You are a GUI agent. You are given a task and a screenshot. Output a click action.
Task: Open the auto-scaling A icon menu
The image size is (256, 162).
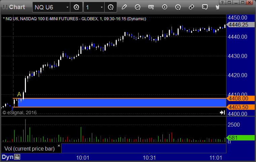coord(178,7)
